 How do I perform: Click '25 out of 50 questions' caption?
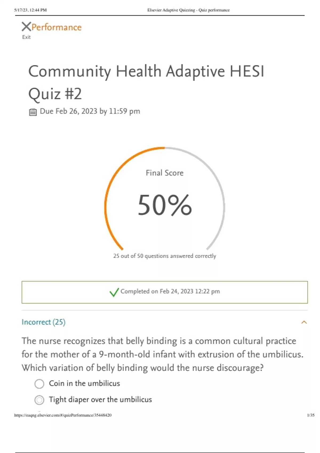click(x=165, y=256)
